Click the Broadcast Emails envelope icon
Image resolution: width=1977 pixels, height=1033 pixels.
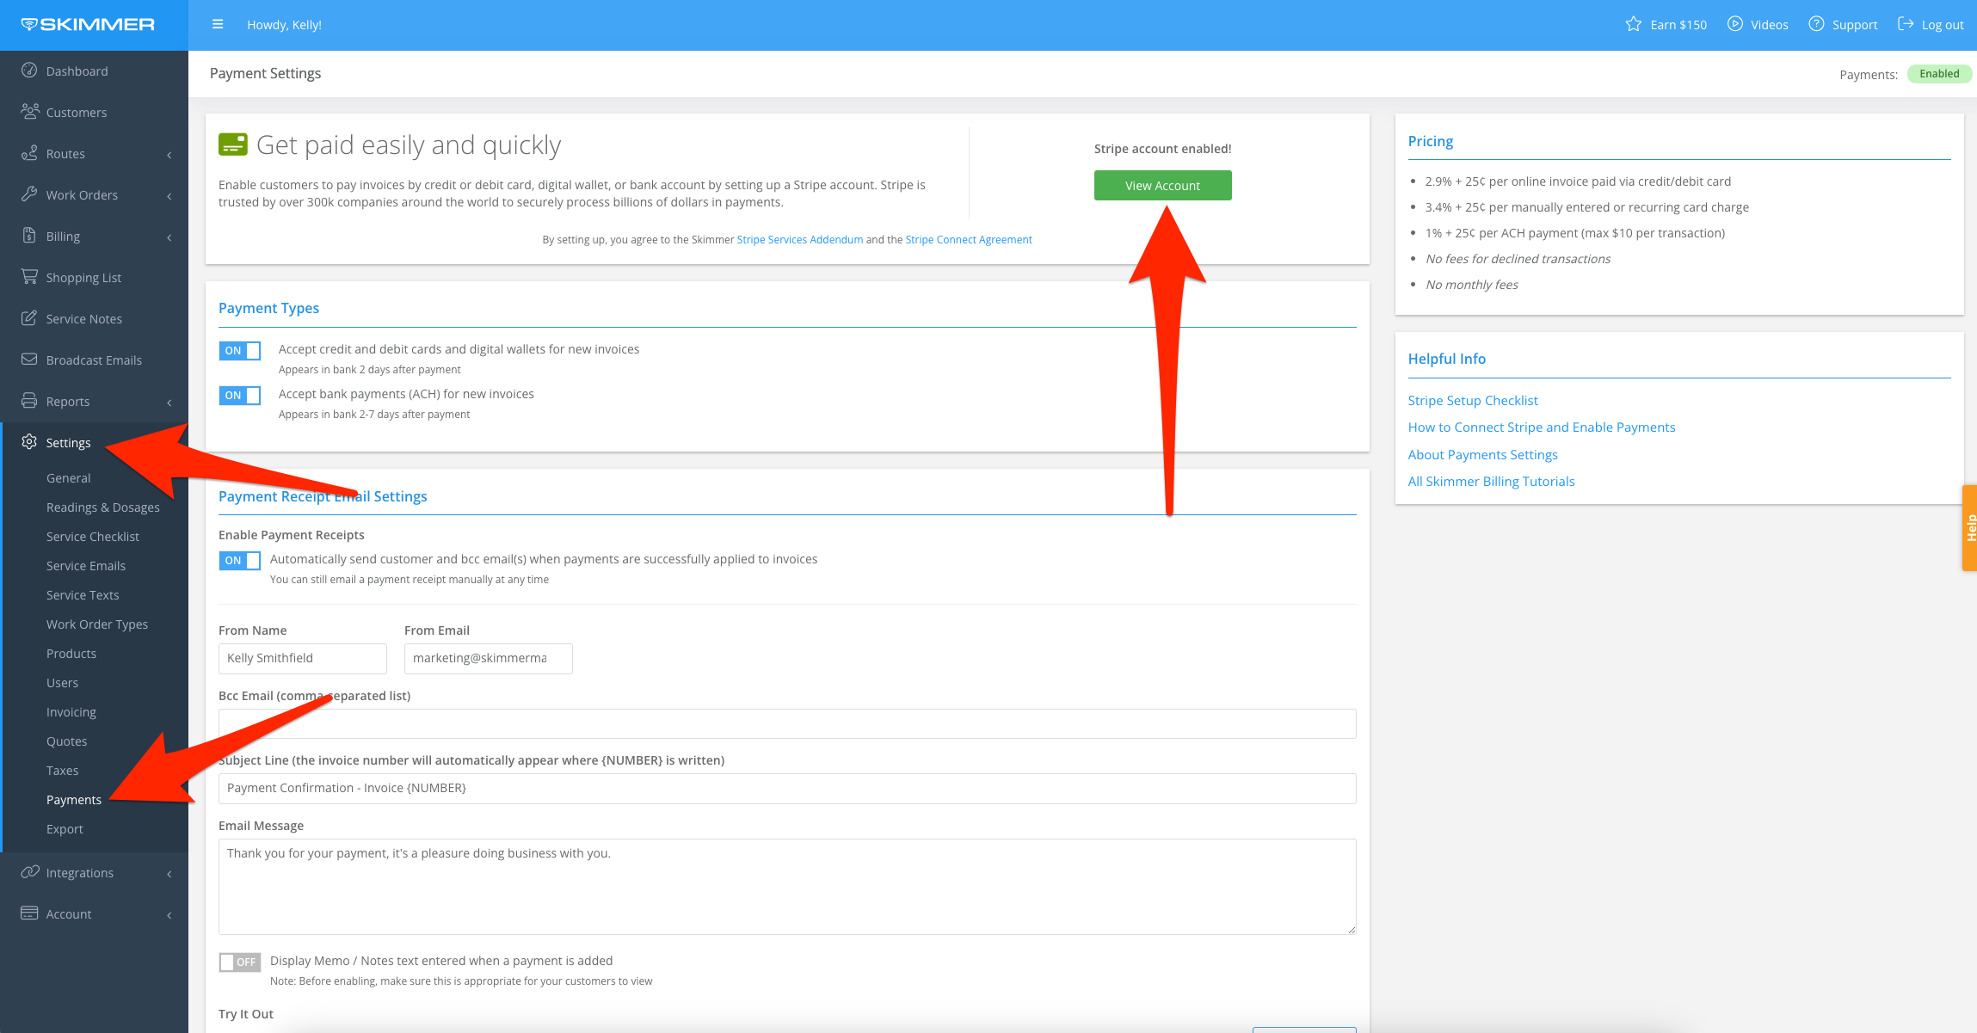(29, 360)
